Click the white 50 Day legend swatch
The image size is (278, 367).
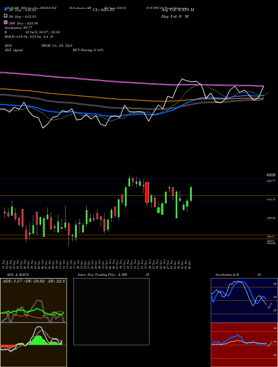[6, 16]
